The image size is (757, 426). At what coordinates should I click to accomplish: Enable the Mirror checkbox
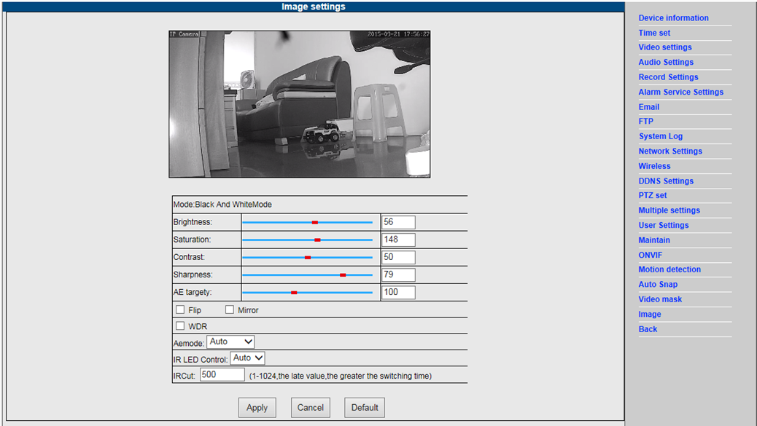[x=229, y=309]
